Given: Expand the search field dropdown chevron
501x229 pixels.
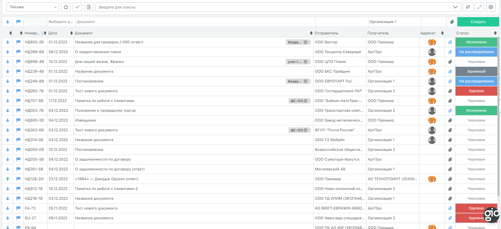Looking at the screenshot, I should point(455,7).
